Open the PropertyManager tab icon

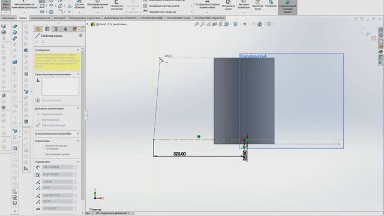[x=47, y=29]
